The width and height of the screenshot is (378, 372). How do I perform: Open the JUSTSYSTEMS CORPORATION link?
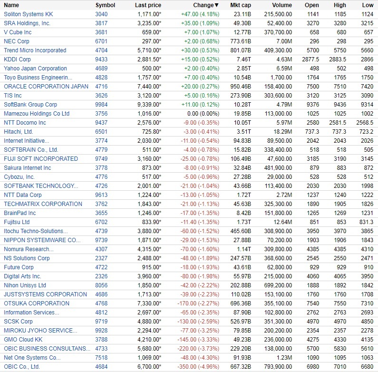[45, 294]
